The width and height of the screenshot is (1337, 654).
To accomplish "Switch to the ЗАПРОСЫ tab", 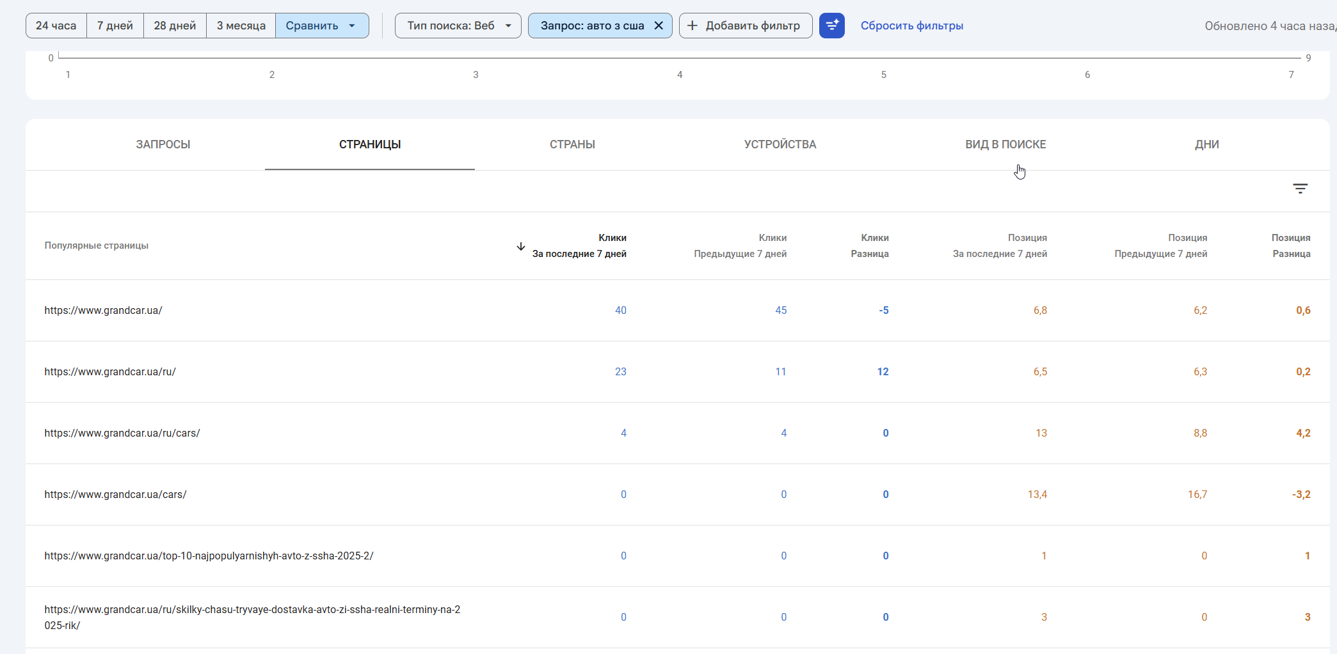I will point(163,144).
